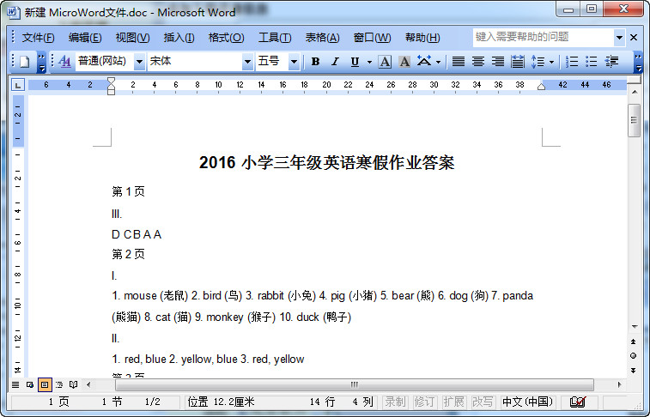This screenshot has width=650, height=417.
Task: Toggle 改写 overtype mode in status bar
Action: coord(483,402)
